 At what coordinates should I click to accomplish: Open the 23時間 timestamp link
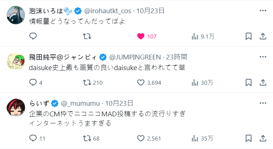pyautogui.click(x=177, y=57)
